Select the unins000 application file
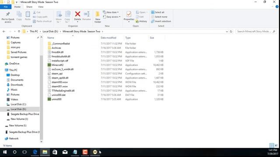280x157 pixels. pos(56,99)
